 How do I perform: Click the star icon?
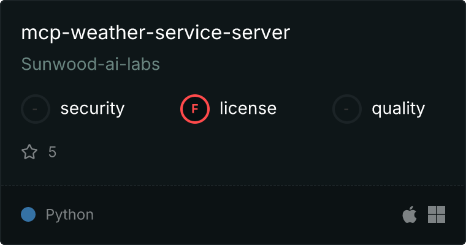pos(29,152)
